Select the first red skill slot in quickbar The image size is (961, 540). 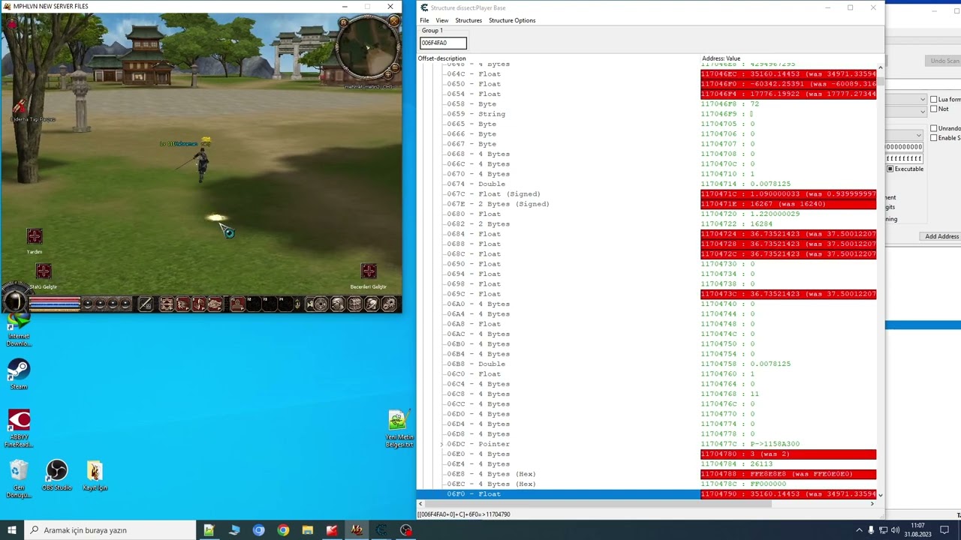167,304
